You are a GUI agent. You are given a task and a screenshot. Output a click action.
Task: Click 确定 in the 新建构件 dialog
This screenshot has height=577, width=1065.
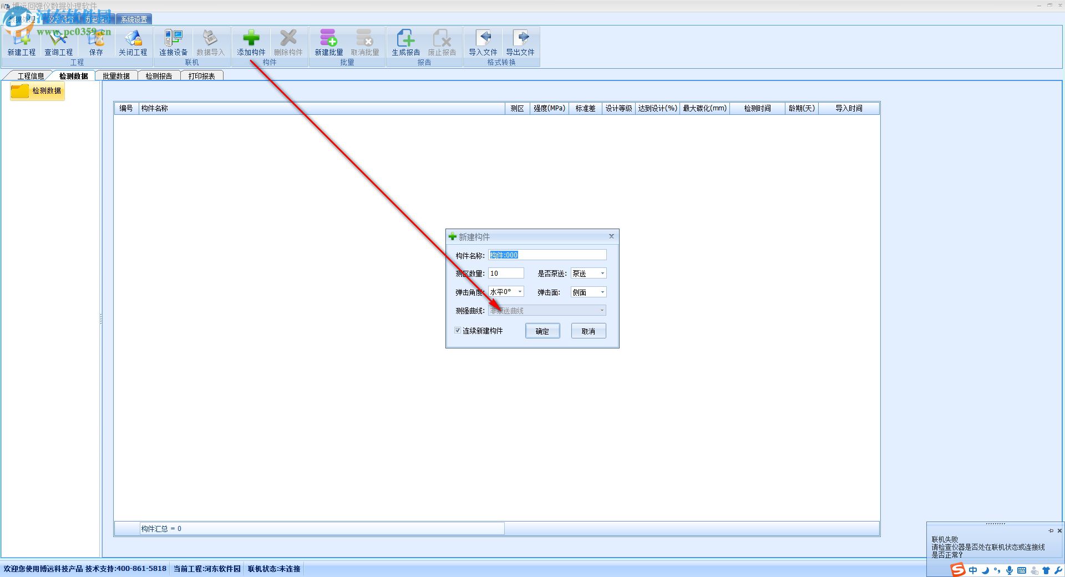(542, 331)
